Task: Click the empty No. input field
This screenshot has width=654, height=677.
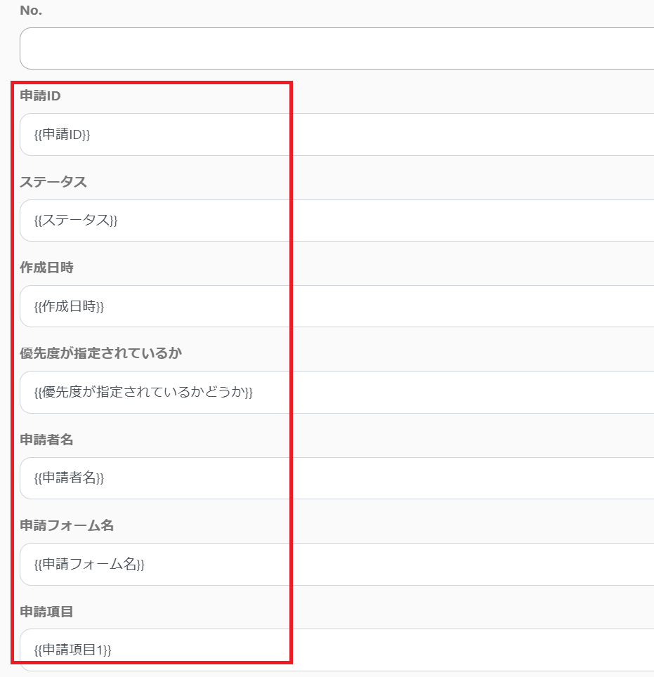Action: tap(337, 48)
